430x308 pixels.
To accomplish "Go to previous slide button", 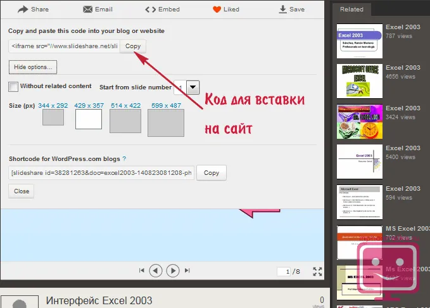I will tap(156, 271).
